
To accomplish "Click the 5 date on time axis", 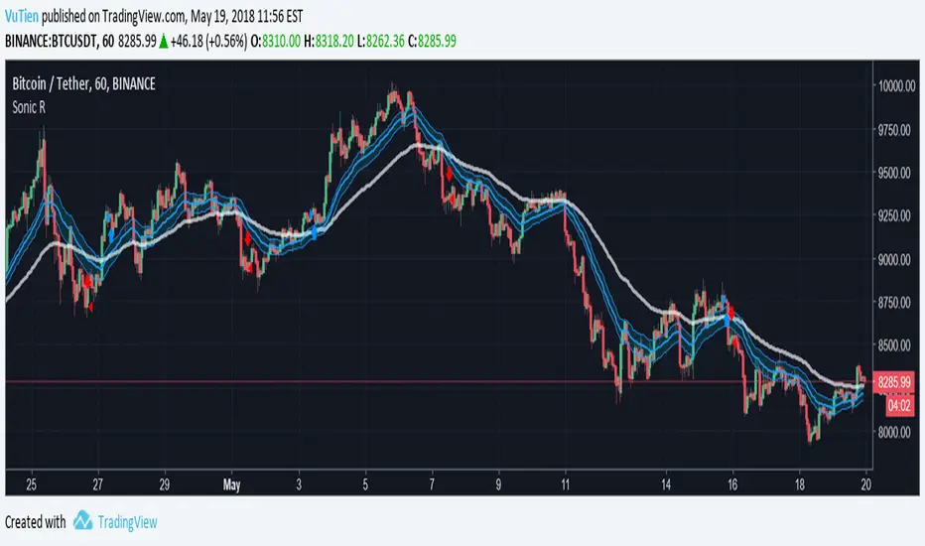I will [x=365, y=484].
